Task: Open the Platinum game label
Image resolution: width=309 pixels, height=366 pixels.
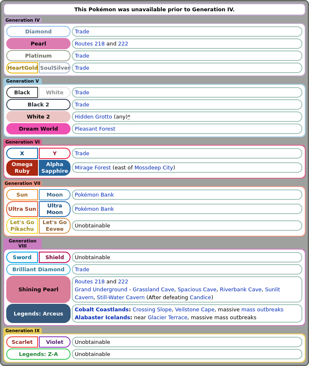Action: [x=38, y=56]
